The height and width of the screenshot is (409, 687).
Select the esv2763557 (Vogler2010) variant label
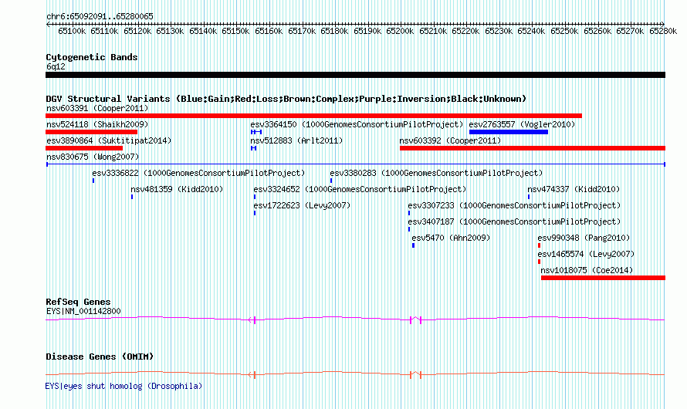[522, 125]
